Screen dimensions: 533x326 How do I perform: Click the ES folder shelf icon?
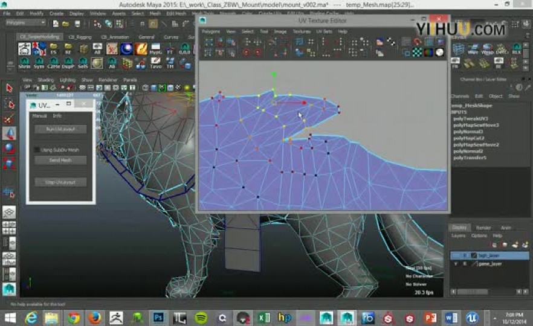click(x=53, y=49)
